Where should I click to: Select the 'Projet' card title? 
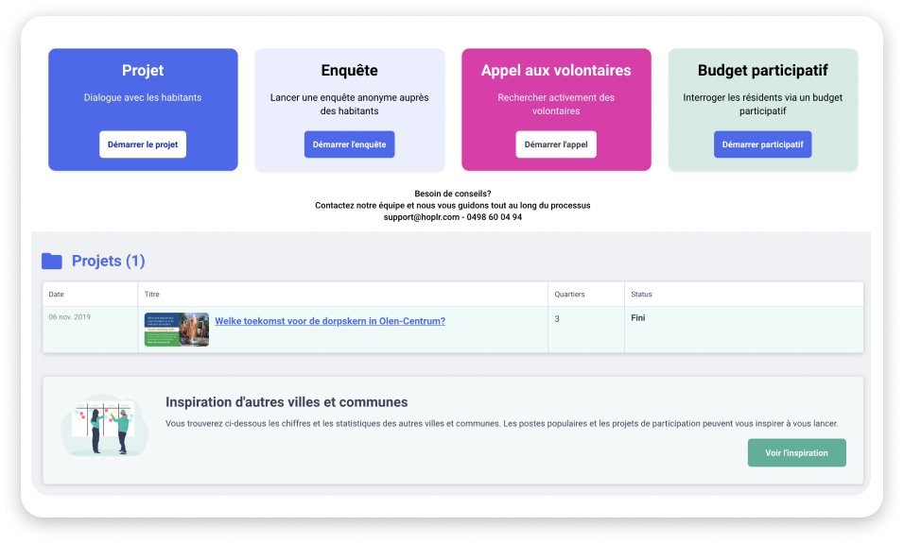143,71
